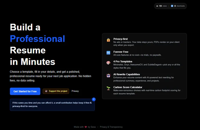200x130 pixels.
Task: Click the download arrow icon in the stats badge
Action: coord(172,6)
